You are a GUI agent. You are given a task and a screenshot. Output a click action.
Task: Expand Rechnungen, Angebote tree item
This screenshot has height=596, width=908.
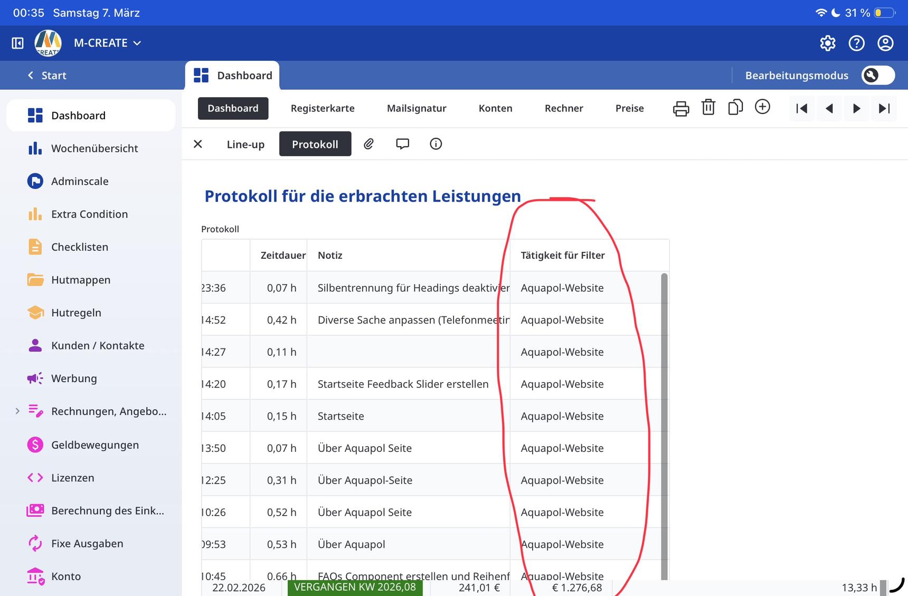coord(17,411)
